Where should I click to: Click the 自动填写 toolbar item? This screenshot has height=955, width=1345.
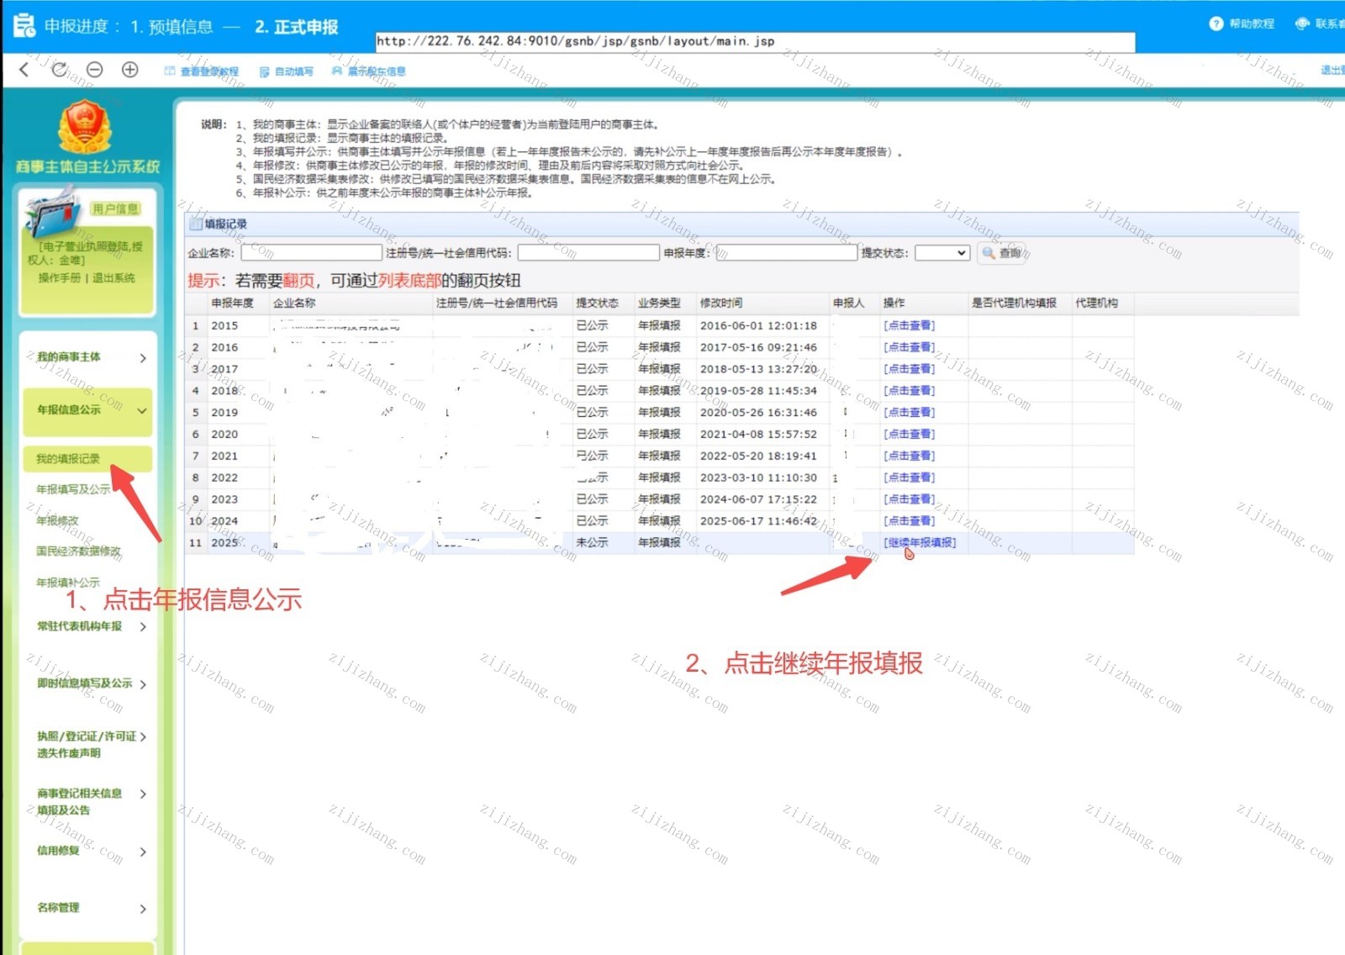coord(287,71)
